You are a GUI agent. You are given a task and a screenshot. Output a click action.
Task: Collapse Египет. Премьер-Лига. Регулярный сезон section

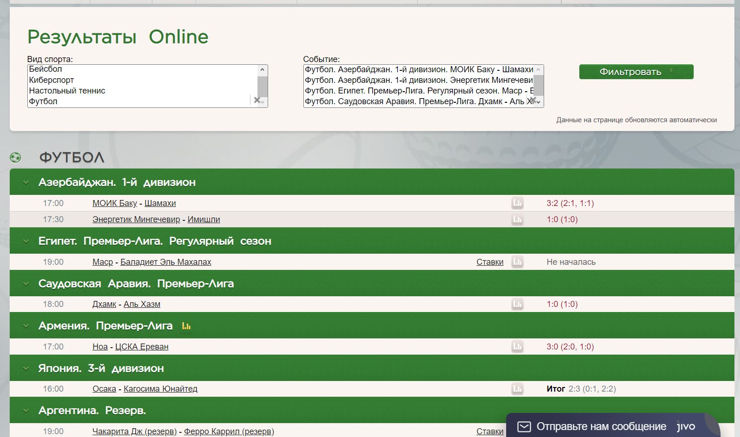tap(26, 241)
